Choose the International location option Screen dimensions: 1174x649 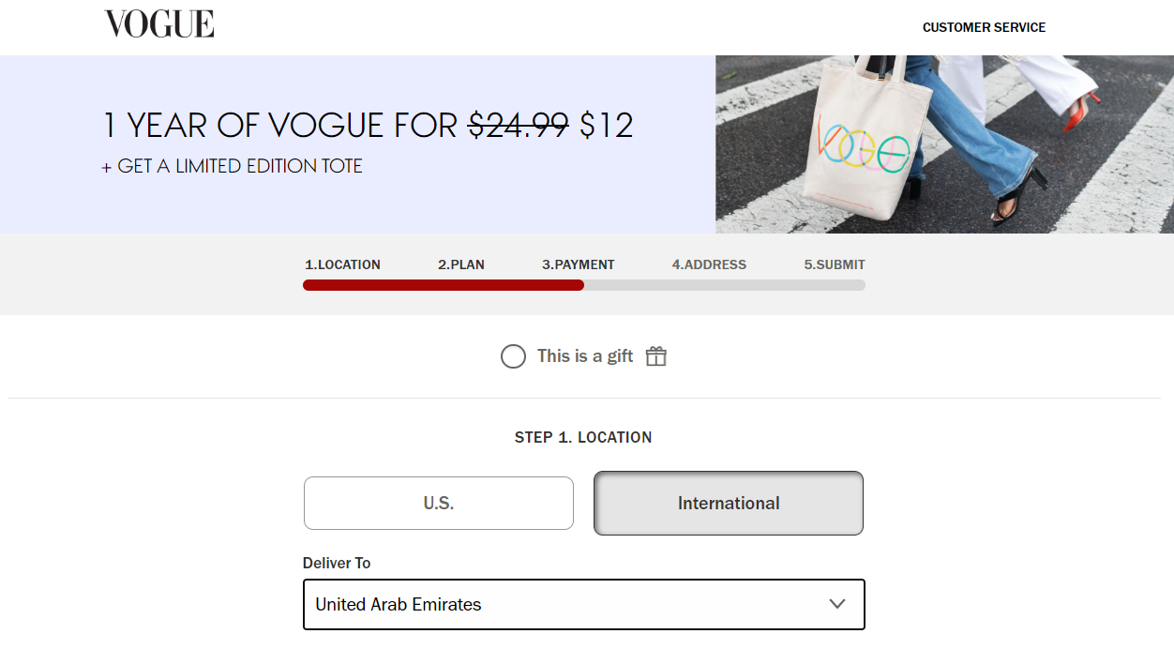click(x=728, y=504)
